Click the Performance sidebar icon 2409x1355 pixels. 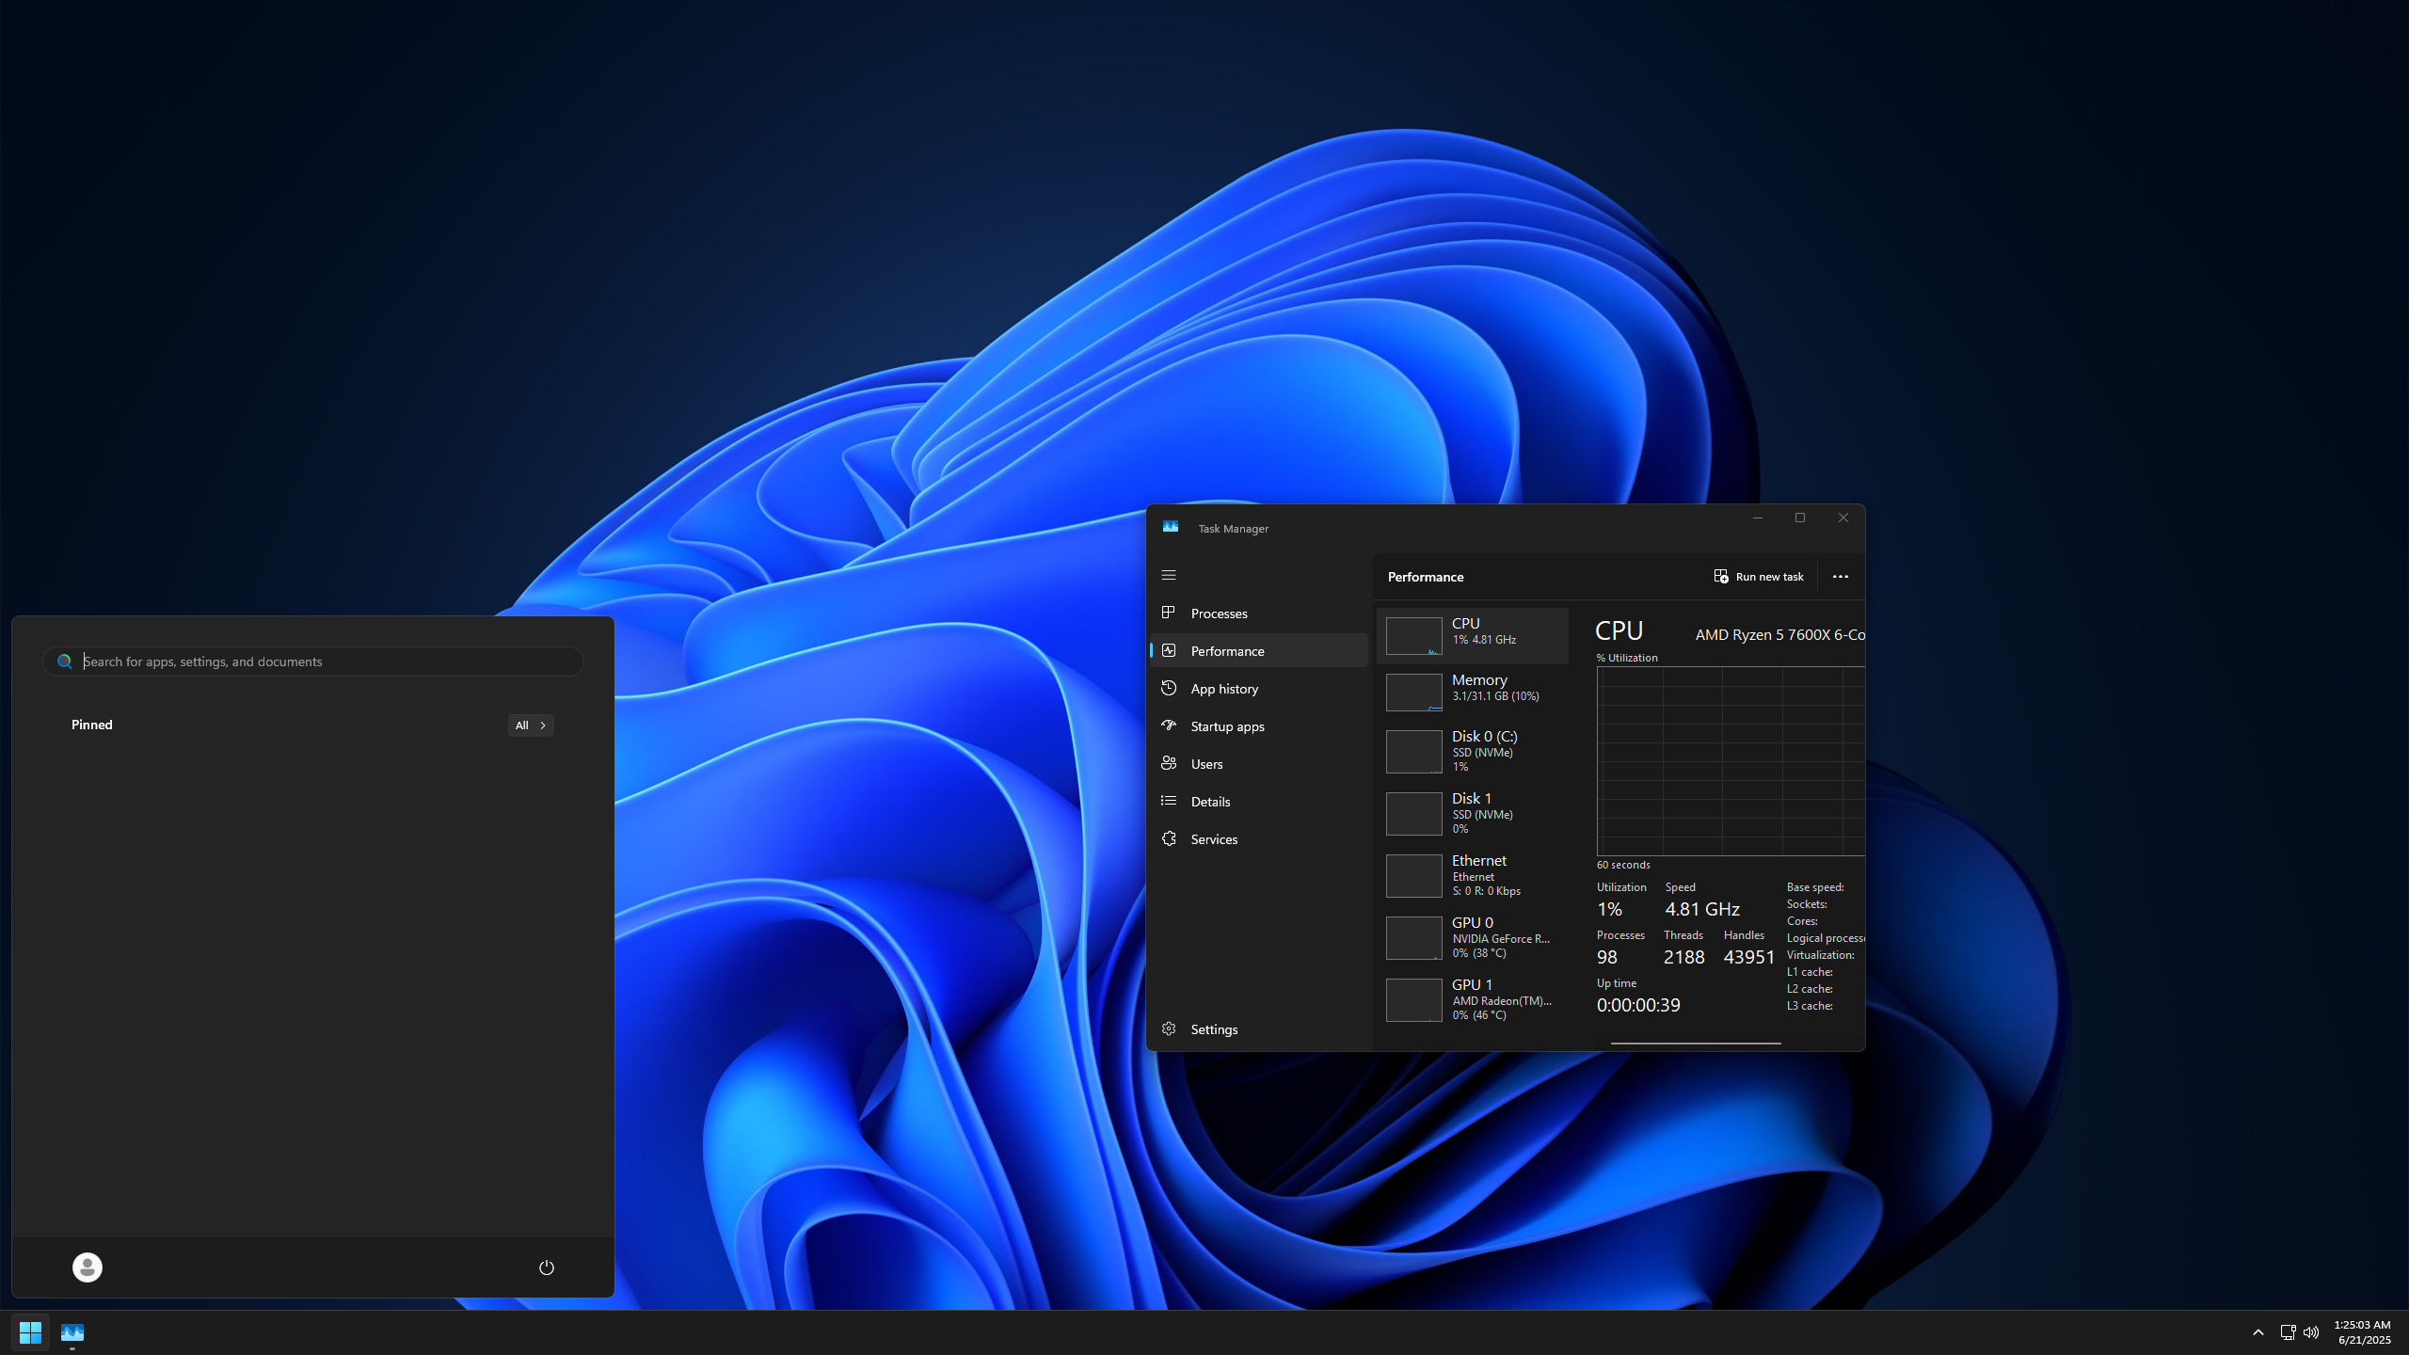[x=1169, y=650]
